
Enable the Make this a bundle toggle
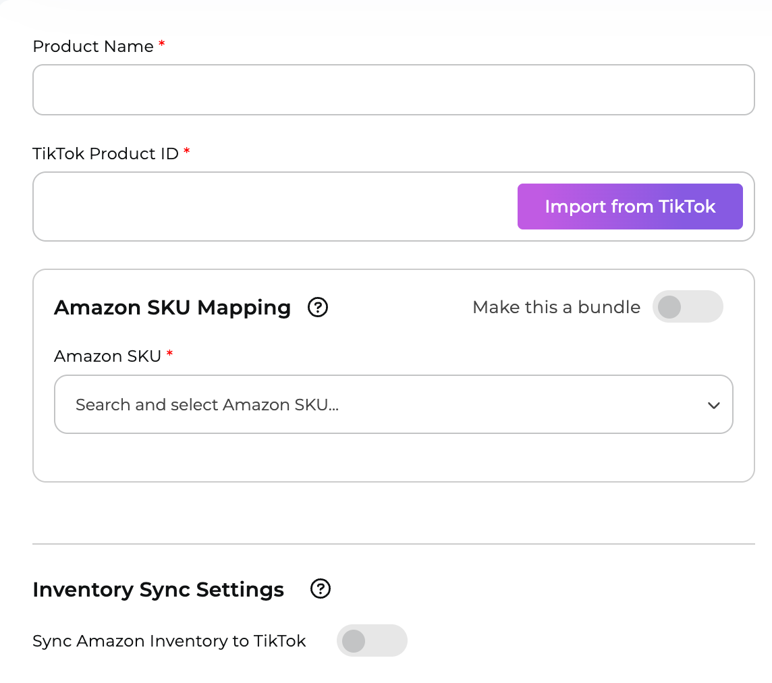688,307
